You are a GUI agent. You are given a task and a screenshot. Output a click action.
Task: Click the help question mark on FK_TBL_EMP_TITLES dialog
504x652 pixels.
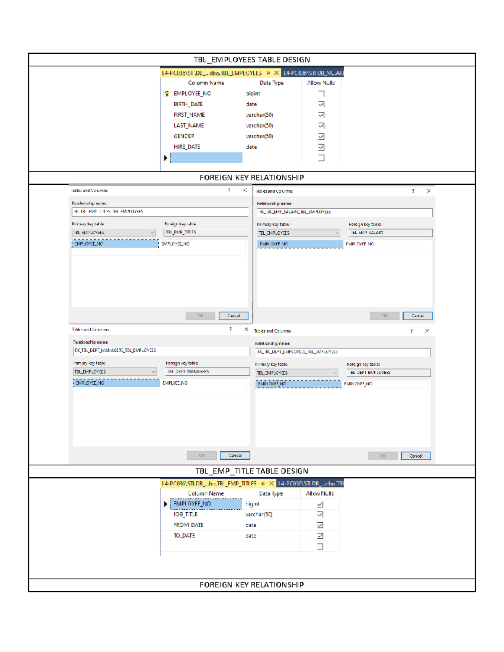click(x=229, y=191)
